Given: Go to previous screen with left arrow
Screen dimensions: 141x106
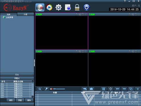Looking at the screenshot, I should tap(117, 89).
